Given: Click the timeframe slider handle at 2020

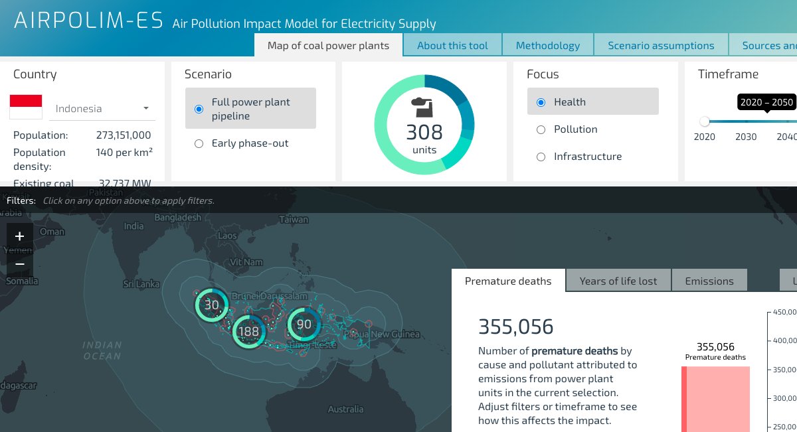Looking at the screenshot, I should (705, 121).
